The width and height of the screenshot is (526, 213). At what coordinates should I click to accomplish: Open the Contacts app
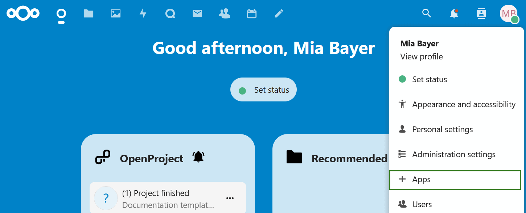point(224,13)
